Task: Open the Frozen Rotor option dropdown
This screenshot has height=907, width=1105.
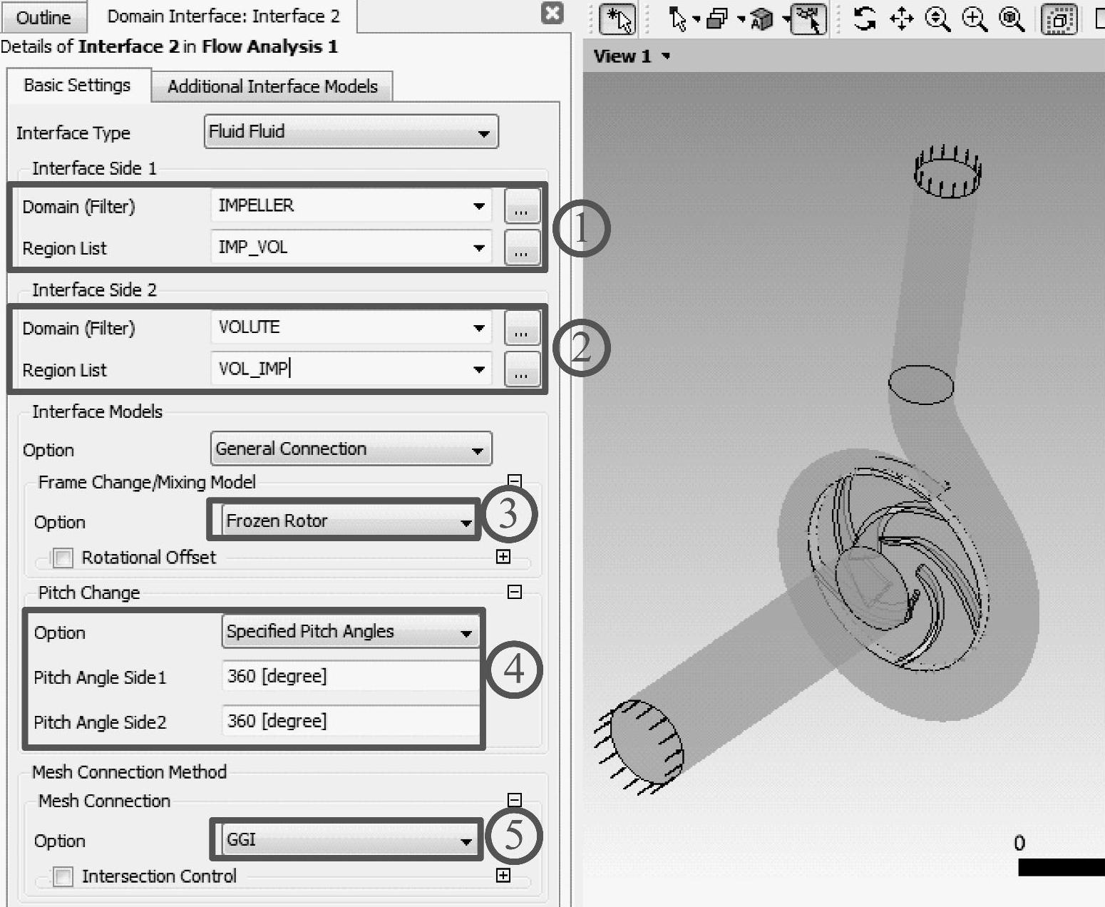Action: click(348, 521)
